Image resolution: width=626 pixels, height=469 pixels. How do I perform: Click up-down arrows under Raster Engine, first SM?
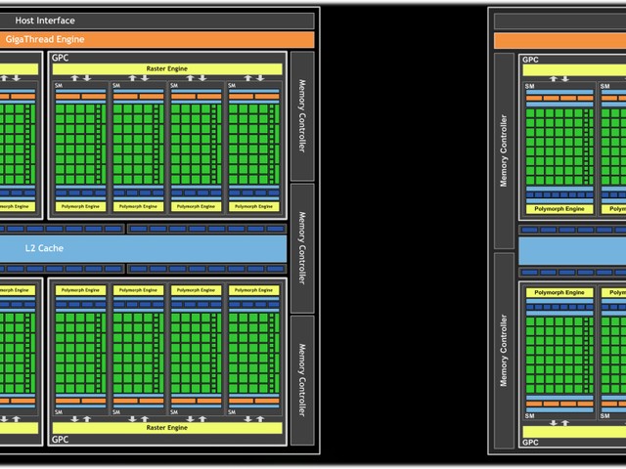[81, 78]
